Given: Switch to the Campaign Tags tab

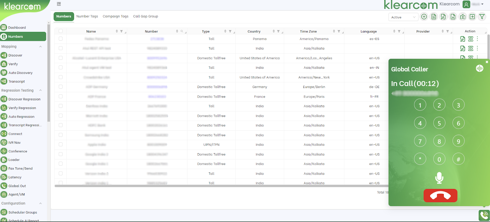Looking at the screenshot, I should [x=116, y=16].
